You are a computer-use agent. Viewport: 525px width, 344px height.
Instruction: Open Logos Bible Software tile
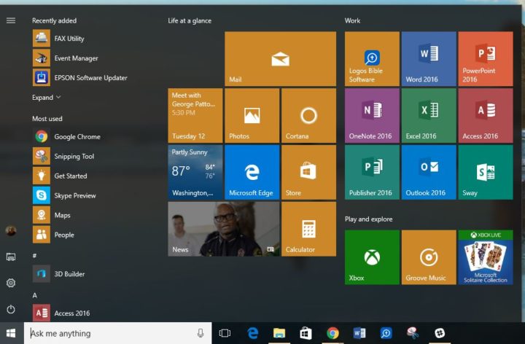[372, 59]
